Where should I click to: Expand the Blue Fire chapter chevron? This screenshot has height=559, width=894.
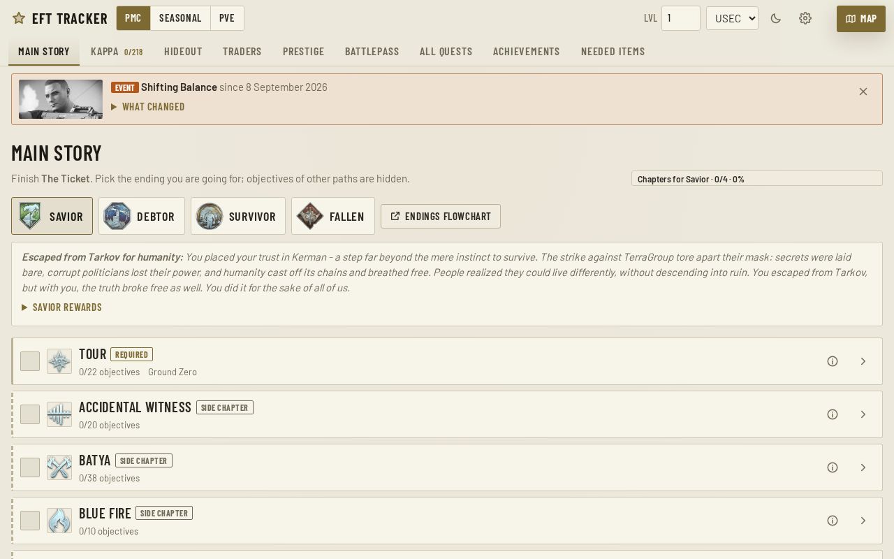click(863, 521)
